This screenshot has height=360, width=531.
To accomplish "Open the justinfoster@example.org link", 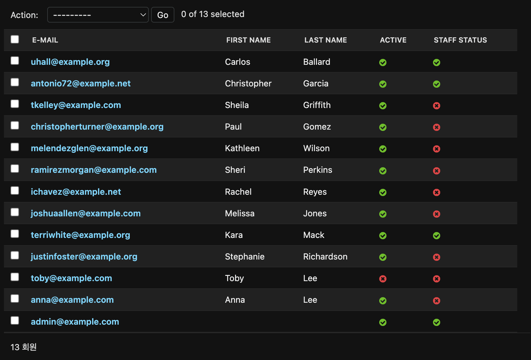I will click(84, 257).
